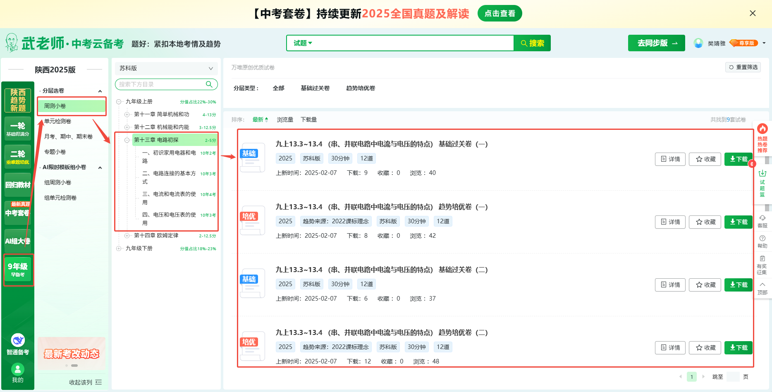Select the 趋势培优卷 filter tab
The height and width of the screenshot is (392, 772).
click(x=361, y=88)
